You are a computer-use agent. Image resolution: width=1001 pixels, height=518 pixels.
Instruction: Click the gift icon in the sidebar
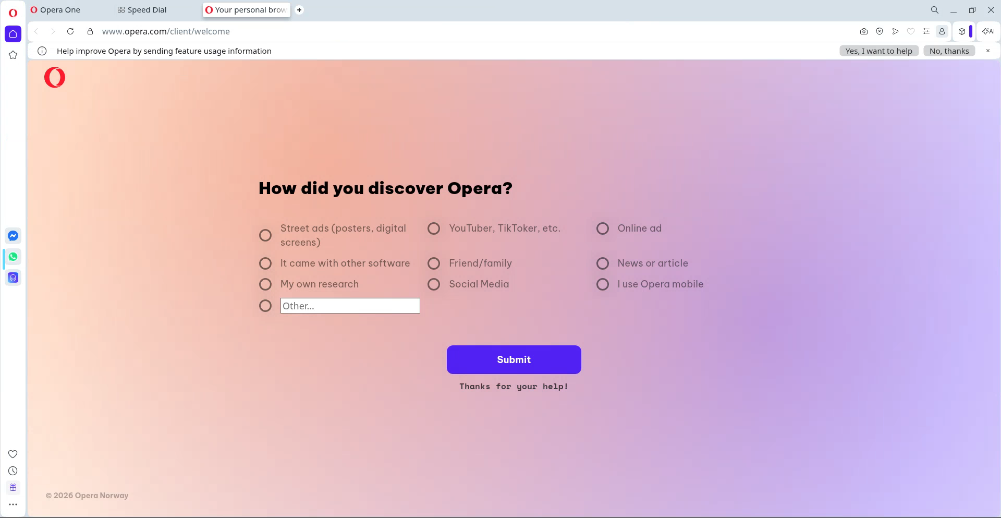[13, 488]
